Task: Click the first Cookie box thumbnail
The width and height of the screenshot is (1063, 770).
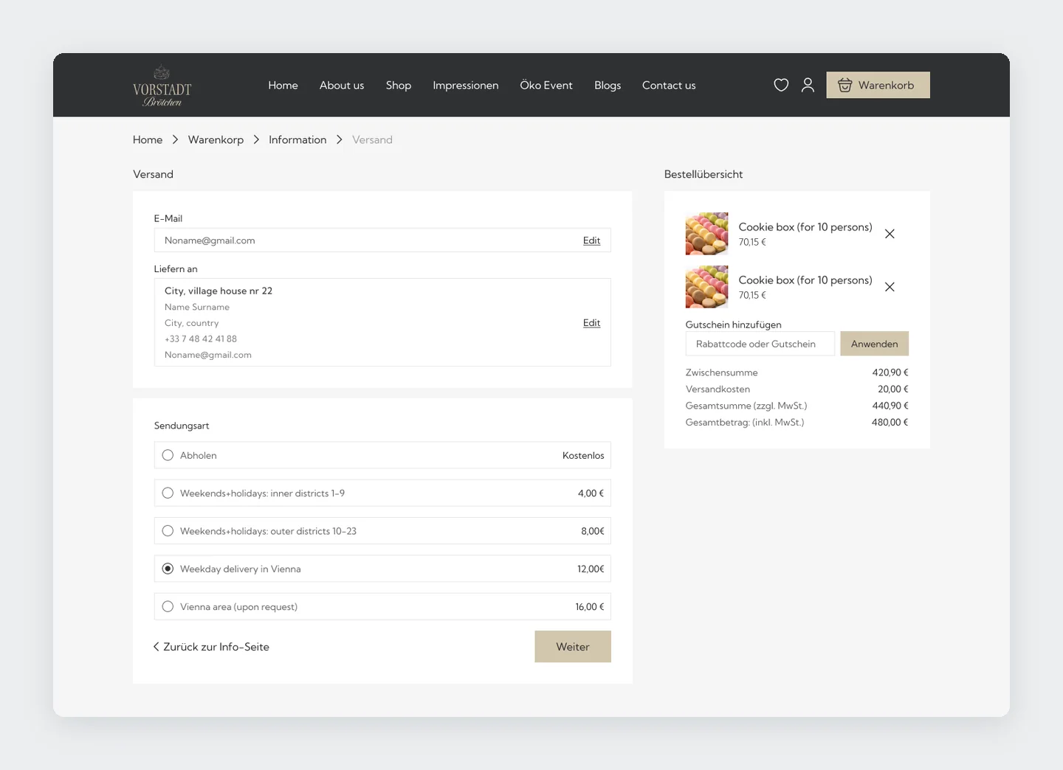Action: pyautogui.click(x=706, y=234)
